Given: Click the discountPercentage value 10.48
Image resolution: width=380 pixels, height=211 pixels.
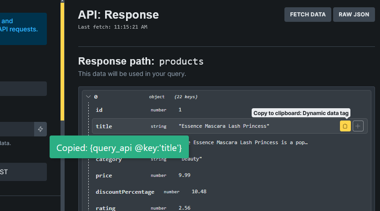Looking at the screenshot, I should coord(199,191).
